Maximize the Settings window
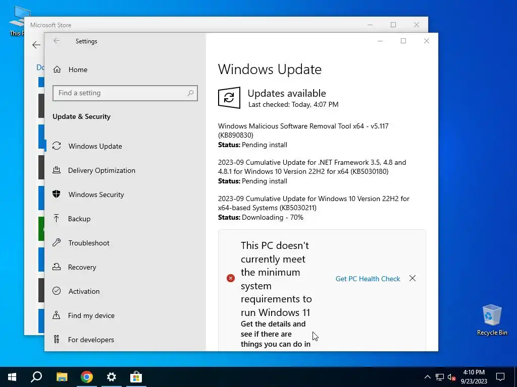The image size is (517, 387). click(x=403, y=41)
